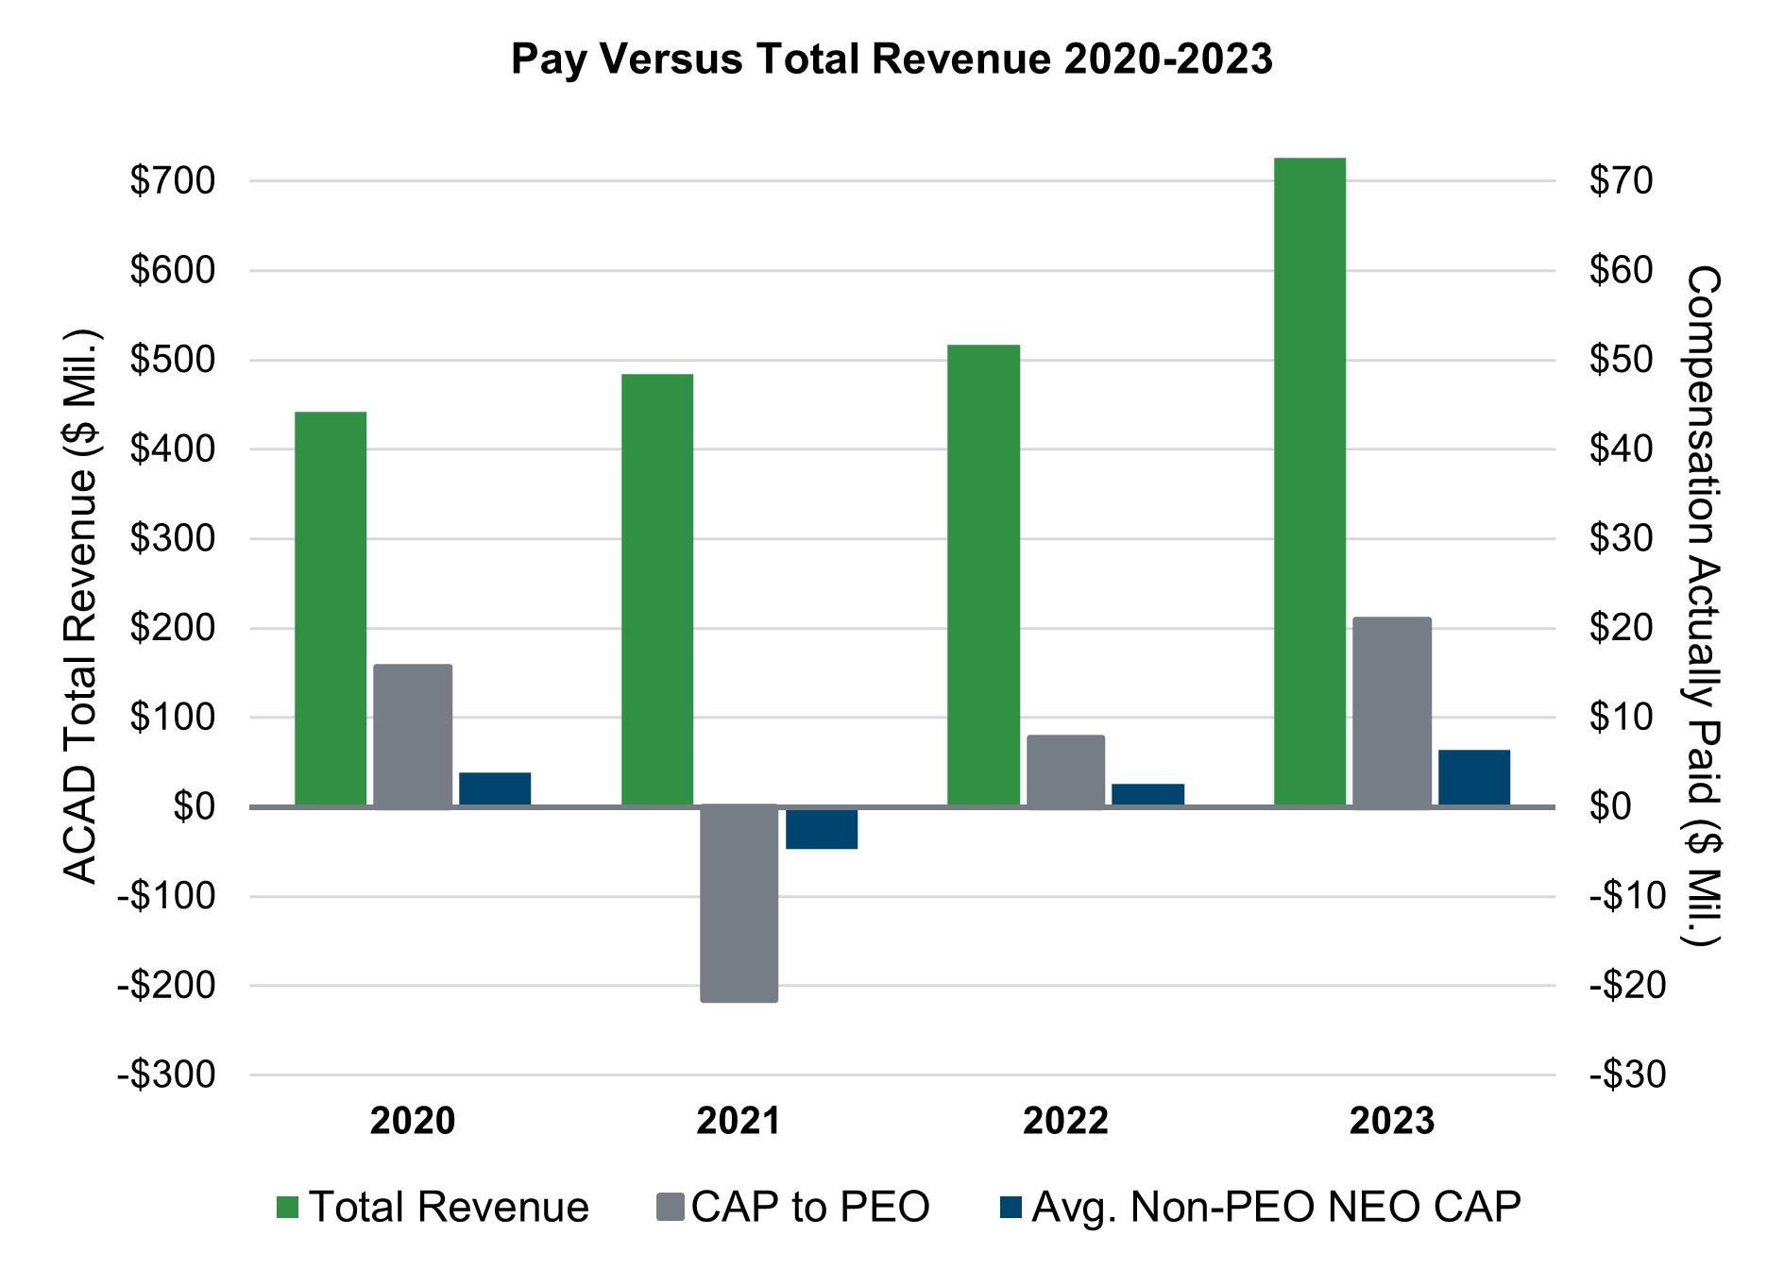This screenshot has width=1784, height=1270.
Task: Select the Compensation Actually Paid right axis title
Action: pos(1703,606)
